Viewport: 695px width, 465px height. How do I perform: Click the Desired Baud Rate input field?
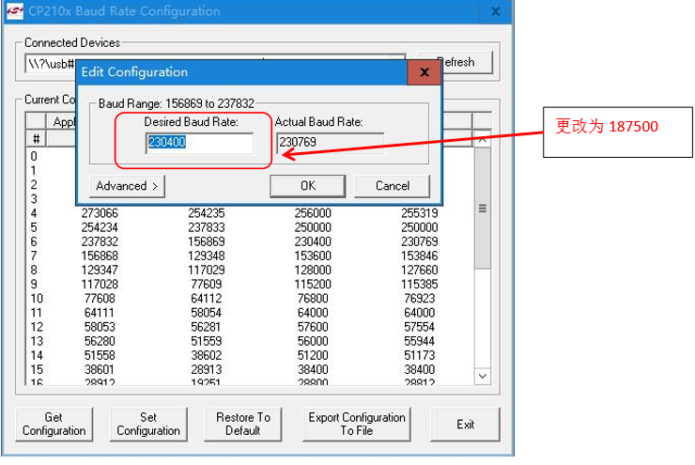(199, 143)
